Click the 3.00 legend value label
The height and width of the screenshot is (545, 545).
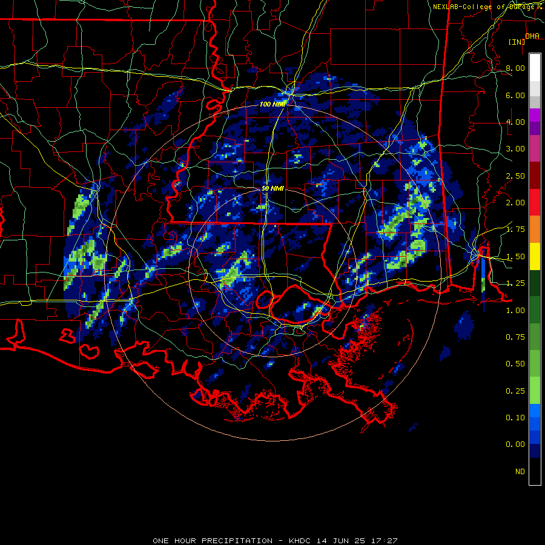click(515, 149)
